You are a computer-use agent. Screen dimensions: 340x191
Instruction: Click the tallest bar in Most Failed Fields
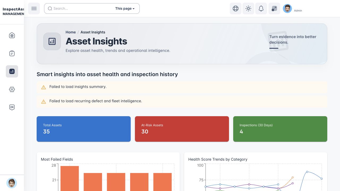70,178
